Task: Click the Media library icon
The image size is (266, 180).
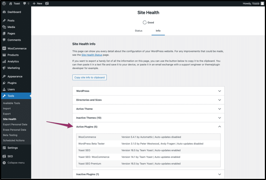Action: point(4,27)
